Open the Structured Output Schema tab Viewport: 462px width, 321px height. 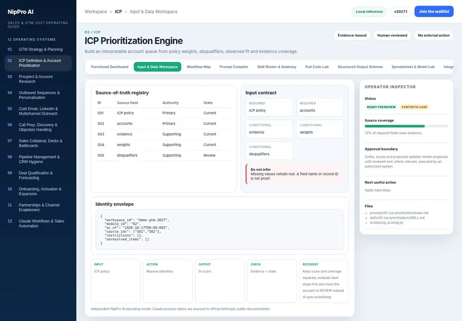(360, 67)
